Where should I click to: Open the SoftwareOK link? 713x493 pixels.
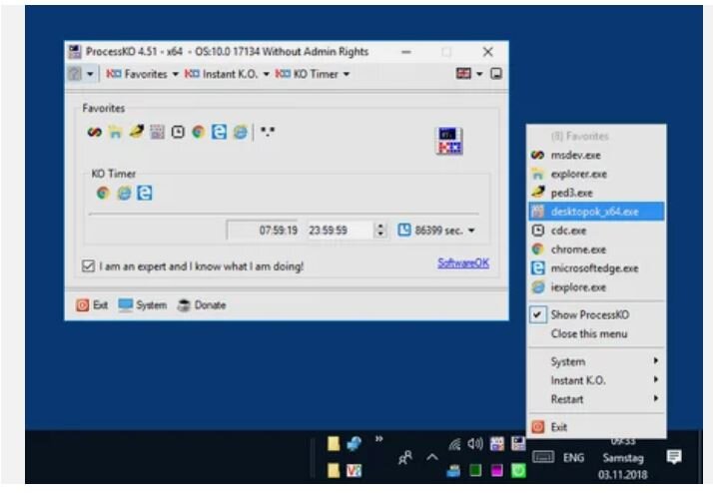(x=463, y=263)
